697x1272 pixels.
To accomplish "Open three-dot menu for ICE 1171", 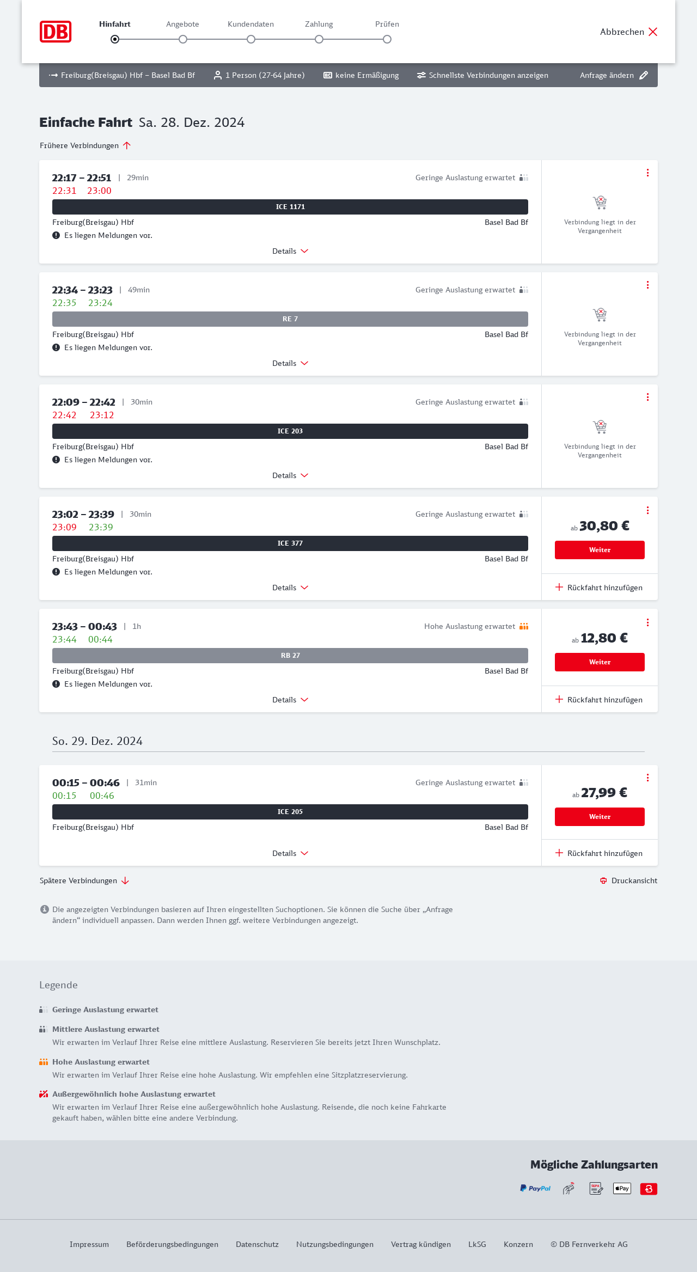I will [647, 173].
